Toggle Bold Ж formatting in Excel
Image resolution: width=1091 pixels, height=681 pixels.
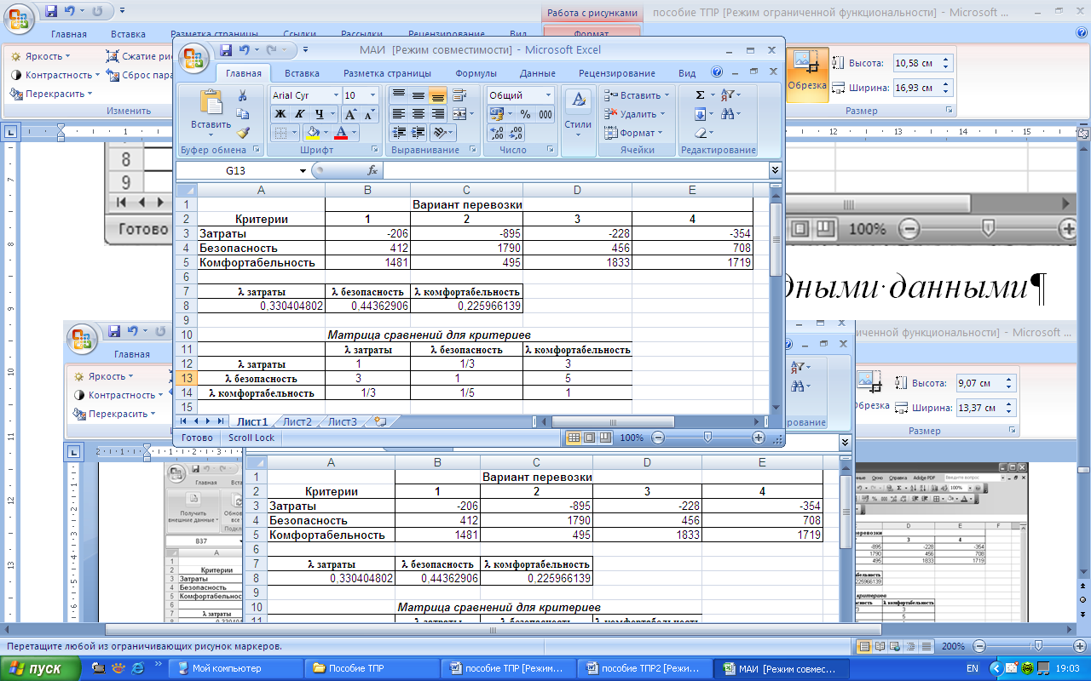[280, 114]
